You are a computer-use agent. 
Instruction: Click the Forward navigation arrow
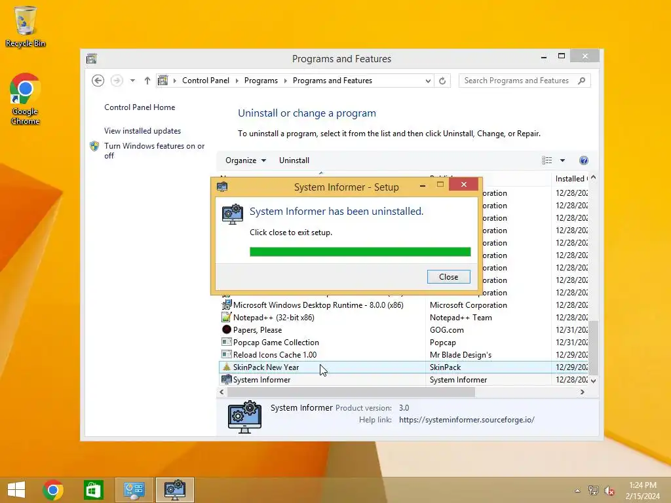[117, 81]
